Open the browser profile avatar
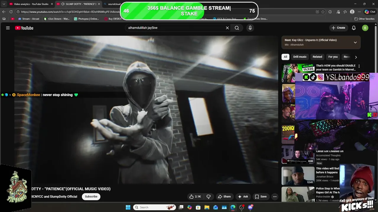 coord(352,12)
